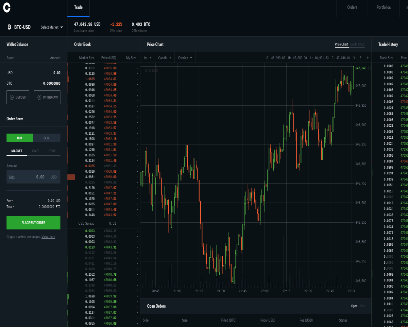Screen dimensions: 408x327
Task: Click the Filled (BTC) column header
Action: coord(228,320)
